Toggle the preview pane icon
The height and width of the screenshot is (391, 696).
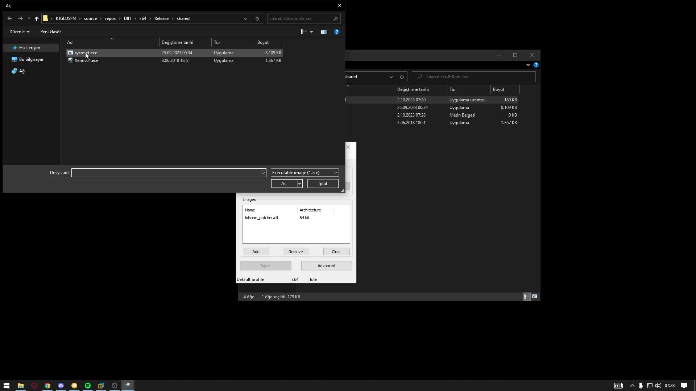(324, 32)
